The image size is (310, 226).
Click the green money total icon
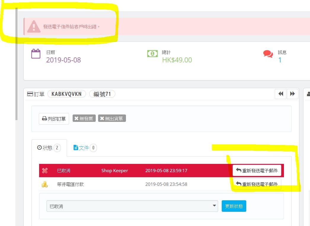[x=152, y=54]
